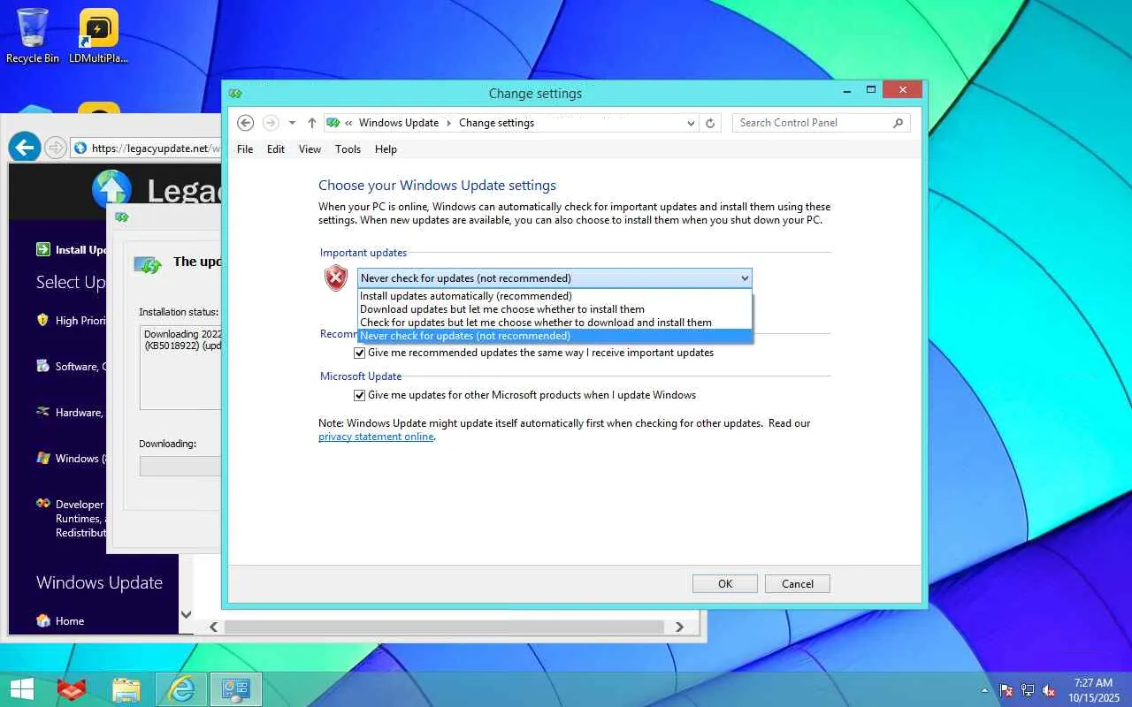The height and width of the screenshot is (707, 1132).
Task: Click the up arrow to parent folder
Action: (312, 123)
